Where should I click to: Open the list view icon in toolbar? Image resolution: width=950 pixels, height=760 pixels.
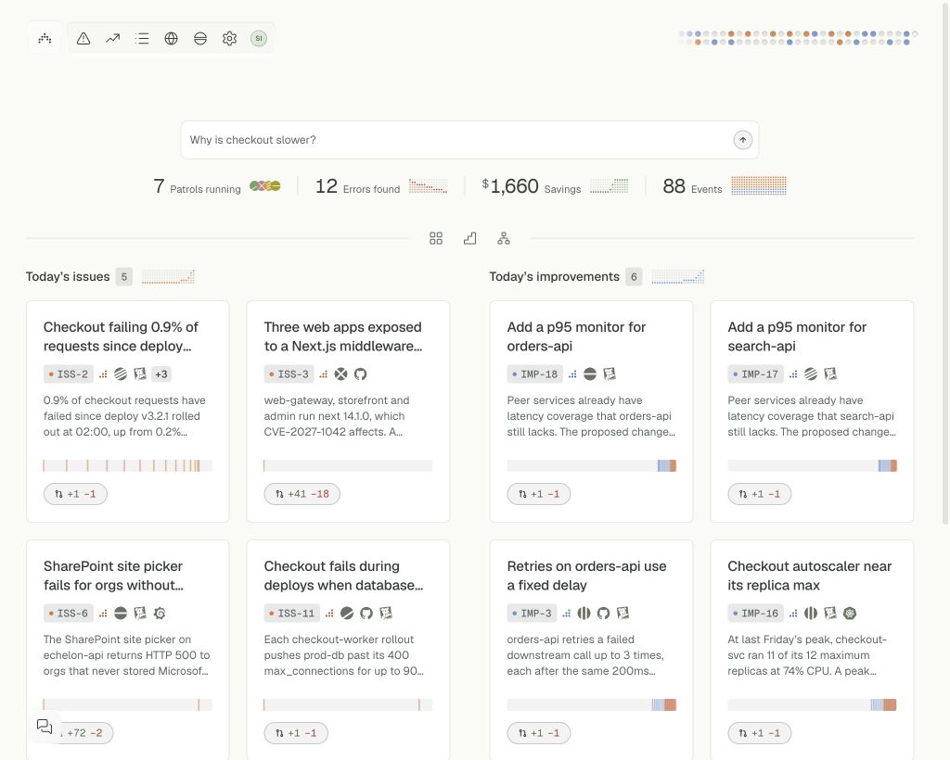coord(142,39)
